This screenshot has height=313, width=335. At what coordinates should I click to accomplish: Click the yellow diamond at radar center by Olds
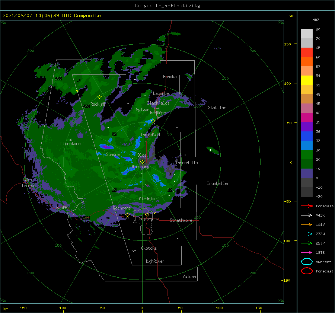click(142, 162)
